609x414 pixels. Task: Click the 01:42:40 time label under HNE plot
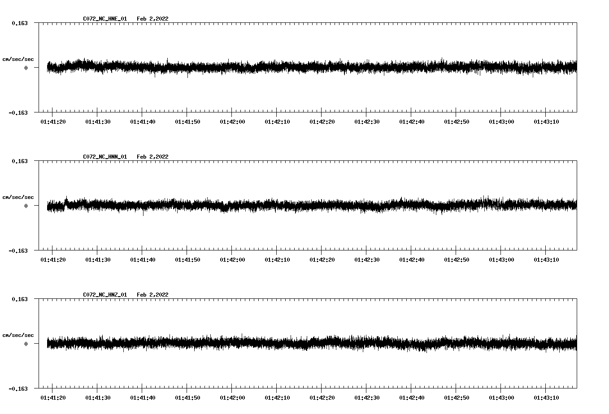(x=412, y=122)
